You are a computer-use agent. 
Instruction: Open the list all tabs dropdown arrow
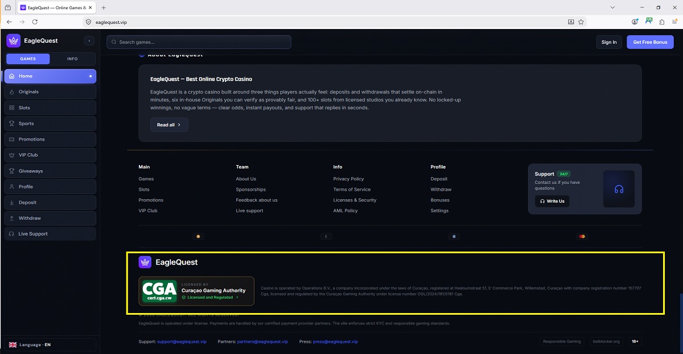click(x=612, y=7)
